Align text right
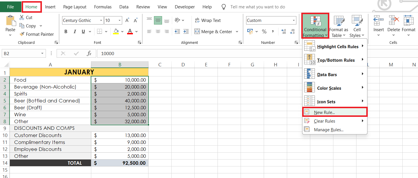Viewport: 418px width, 178px height. click(167, 31)
